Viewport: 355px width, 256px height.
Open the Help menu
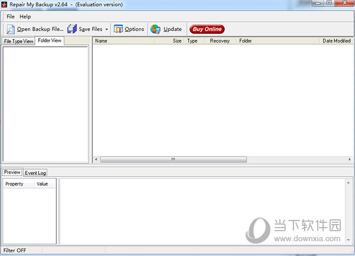[x=25, y=17]
